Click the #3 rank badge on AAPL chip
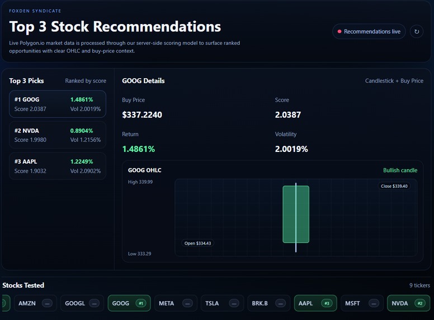Image resolution: width=434 pixels, height=320 pixels. tap(327, 303)
